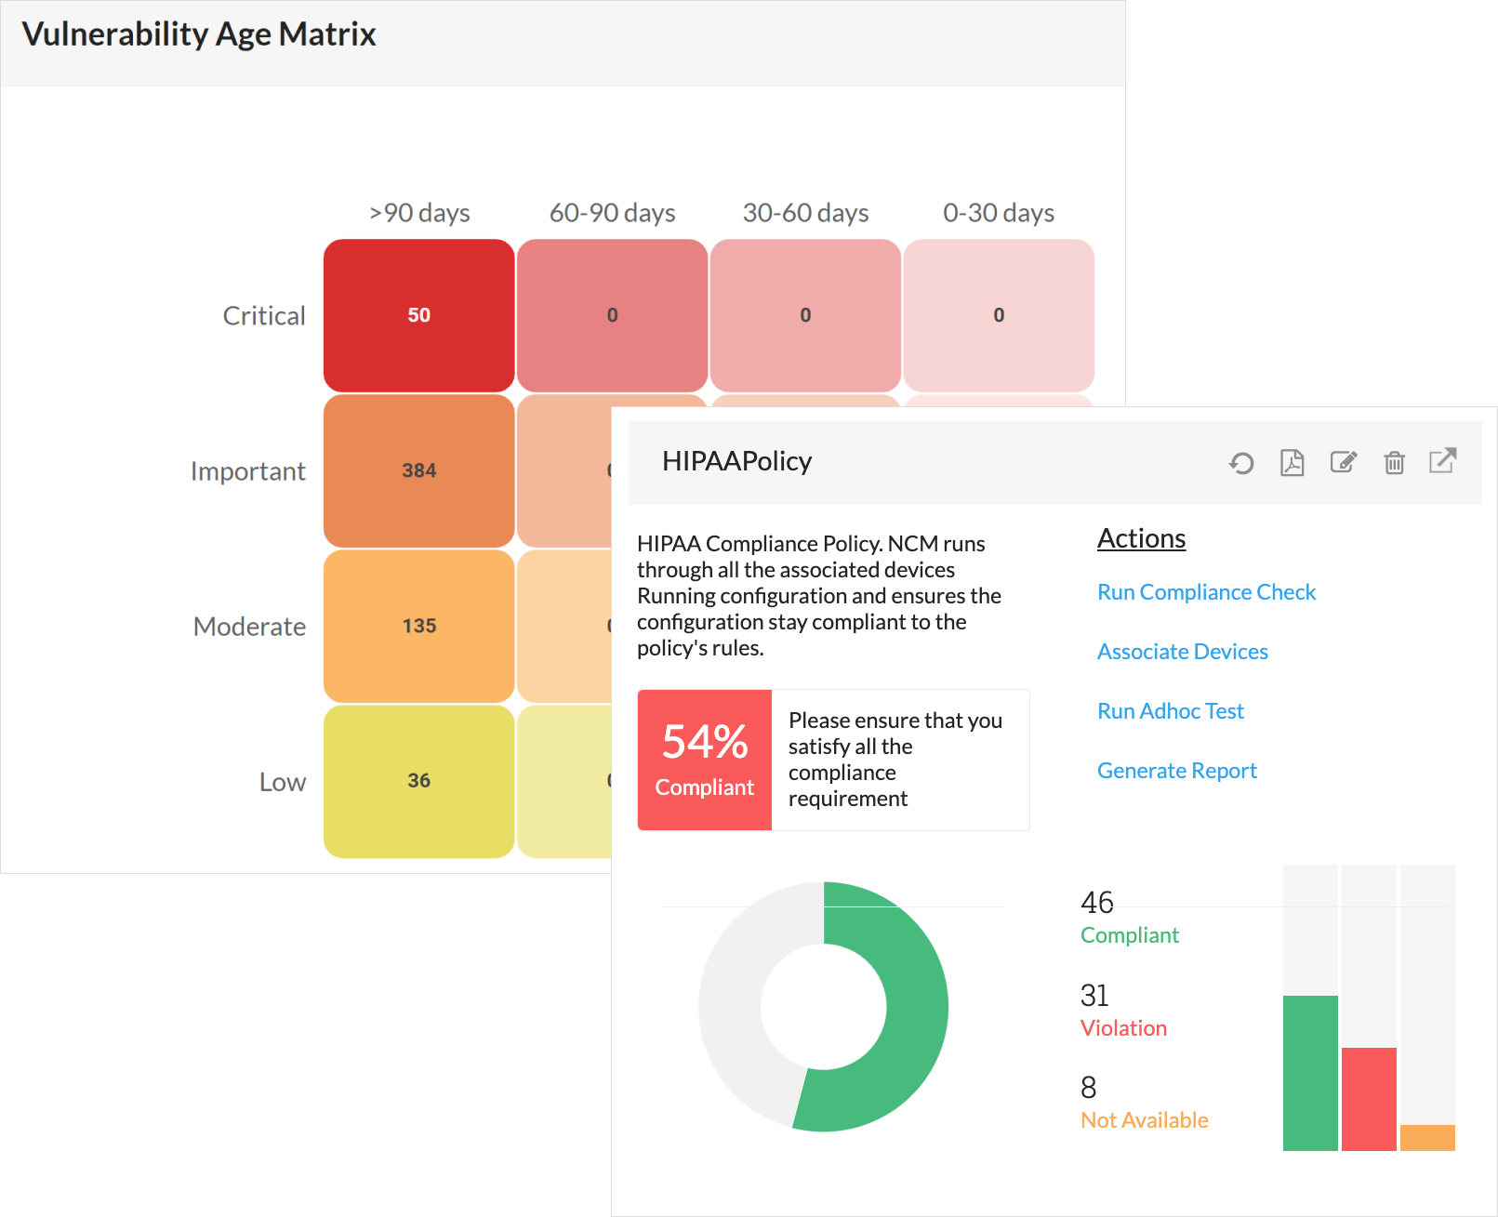Select the Low row label
Viewport: 1498px width, 1217px height.
(x=283, y=782)
